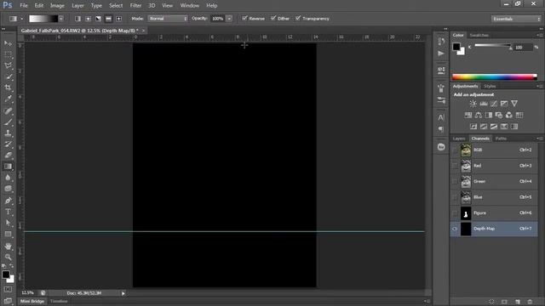Viewport: 545px width, 306px height.
Task: Open the Select menu
Action: 116,6
